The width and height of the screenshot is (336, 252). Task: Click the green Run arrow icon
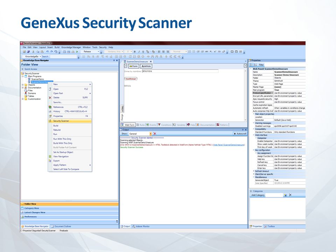pyautogui.click(x=77, y=52)
